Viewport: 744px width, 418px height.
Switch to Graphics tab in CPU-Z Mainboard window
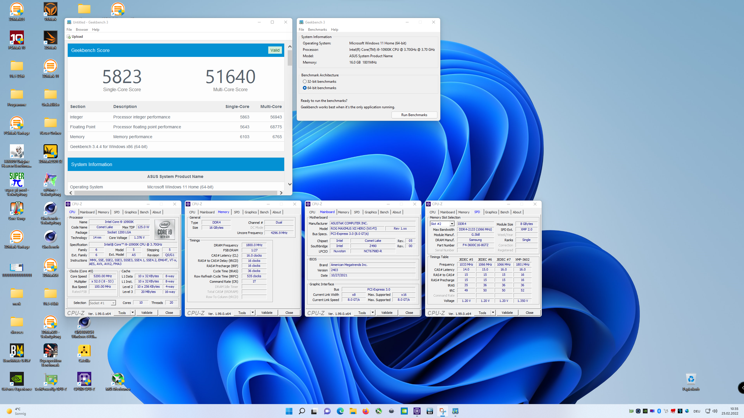371,212
